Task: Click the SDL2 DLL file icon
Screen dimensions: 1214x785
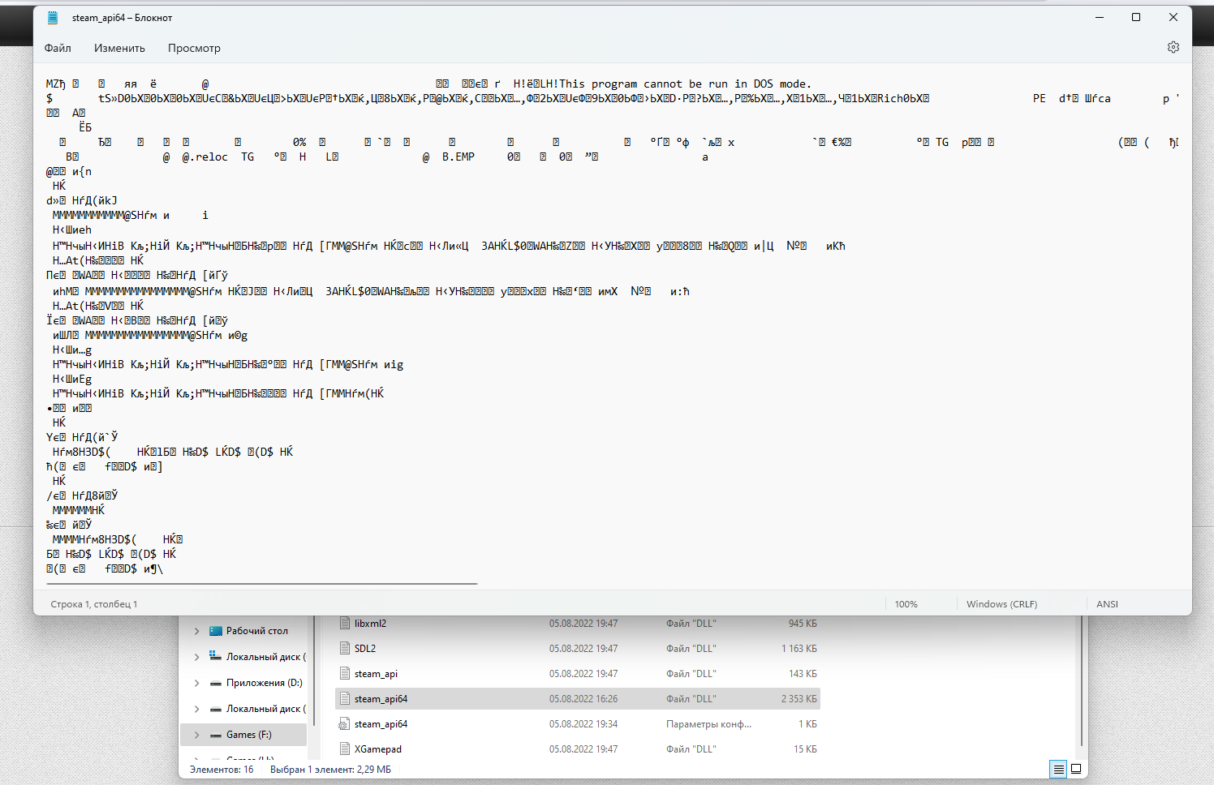Action: pyautogui.click(x=345, y=649)
